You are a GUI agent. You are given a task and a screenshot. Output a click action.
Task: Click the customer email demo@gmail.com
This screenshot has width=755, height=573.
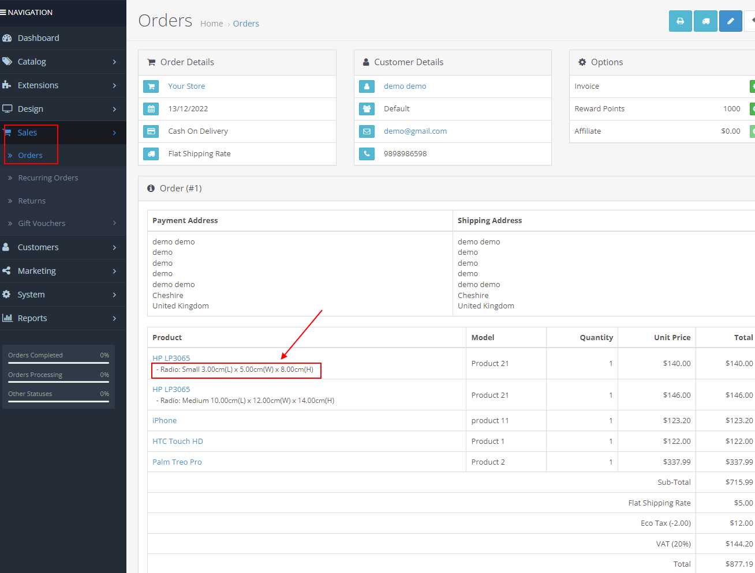[x=414, y=131]
